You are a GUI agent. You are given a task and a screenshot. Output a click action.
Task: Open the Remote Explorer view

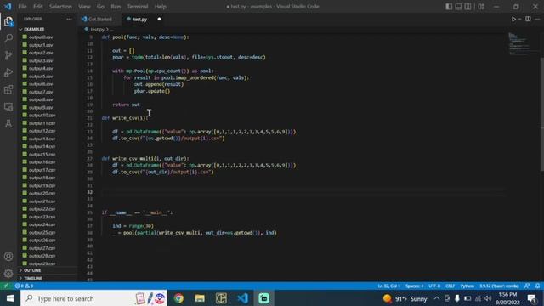point(8,106)
